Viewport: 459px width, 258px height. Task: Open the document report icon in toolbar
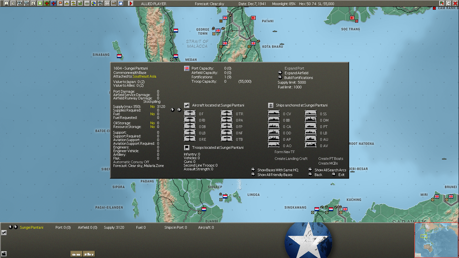13,3
